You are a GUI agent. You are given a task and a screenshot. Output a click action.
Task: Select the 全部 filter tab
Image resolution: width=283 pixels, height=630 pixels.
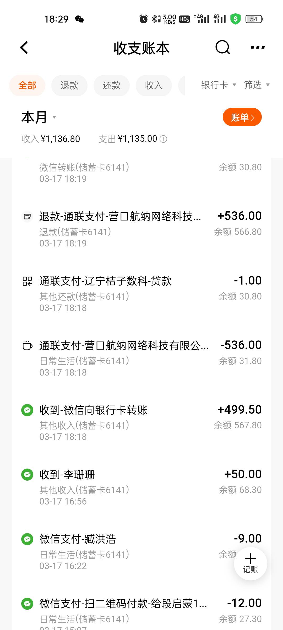coord(27,85)
